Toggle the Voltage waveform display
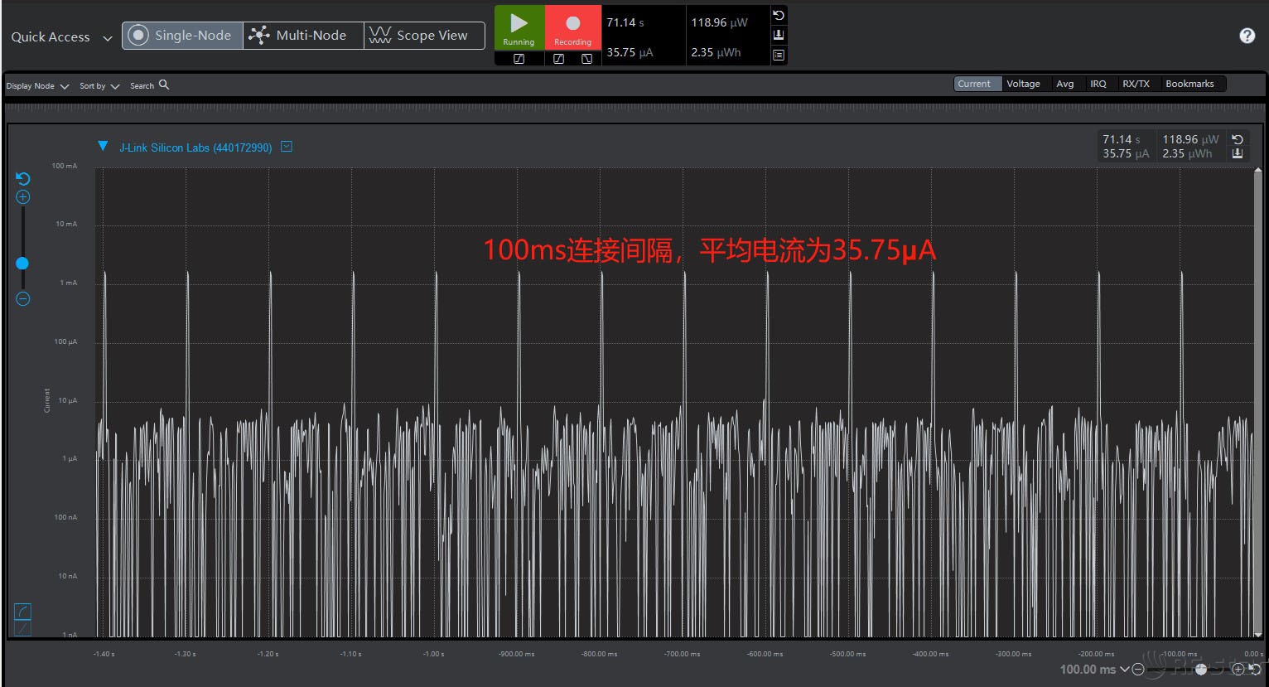1269x687 pixels. coord(1023,84)
